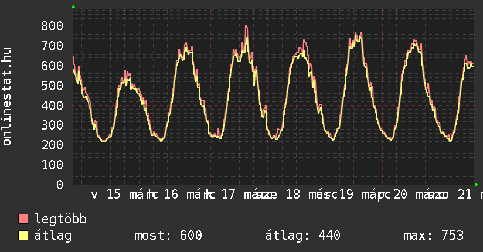Click the 19 date label on x-axis
The height and width of the screenshot is (252, 483).
(346, 195)
